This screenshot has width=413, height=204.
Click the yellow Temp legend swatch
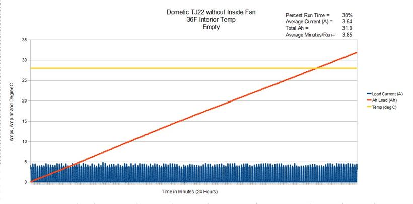click(369, 107)
